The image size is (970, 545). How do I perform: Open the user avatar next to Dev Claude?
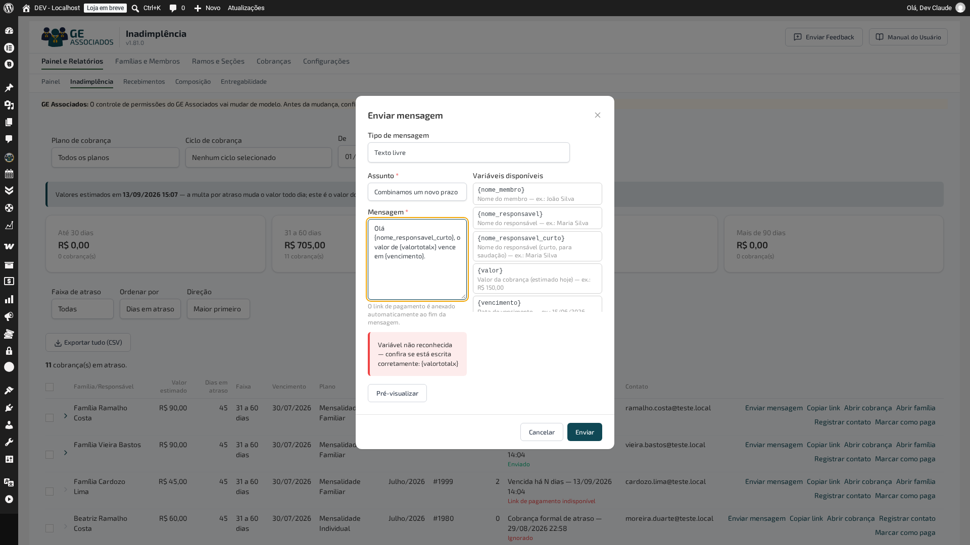(960, 8)
